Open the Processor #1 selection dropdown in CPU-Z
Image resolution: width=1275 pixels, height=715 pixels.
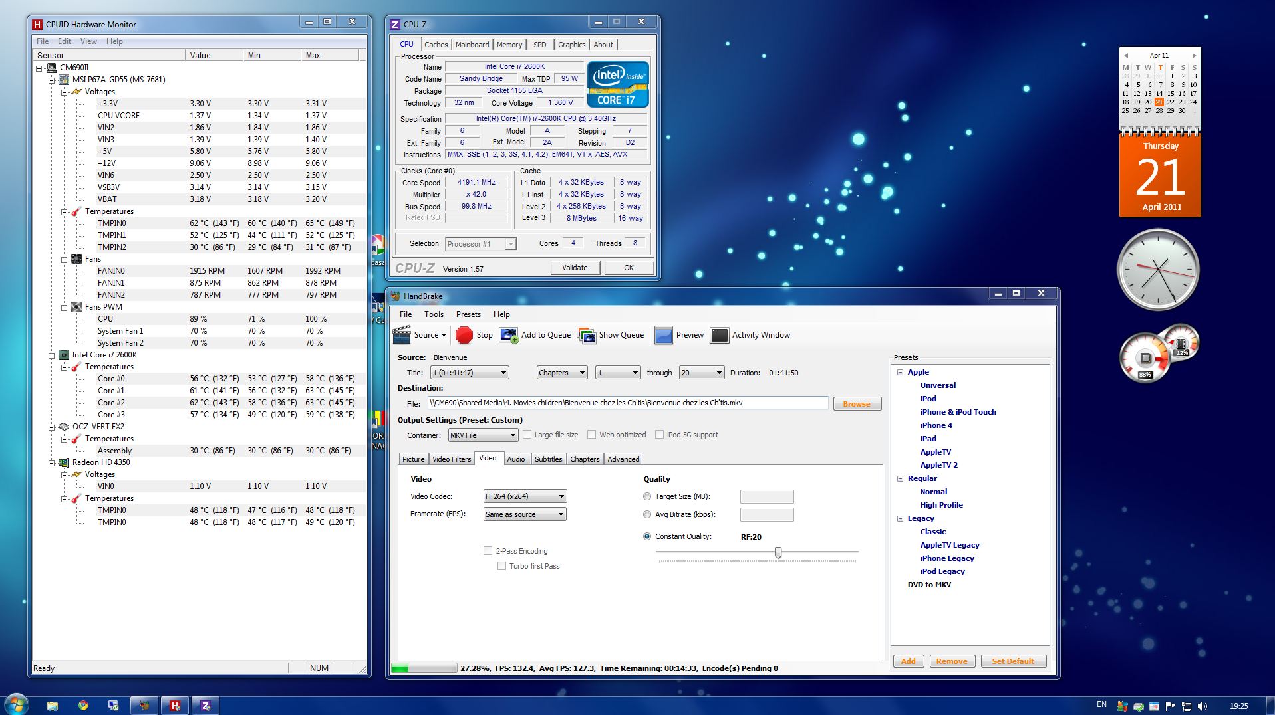(480, 244)
